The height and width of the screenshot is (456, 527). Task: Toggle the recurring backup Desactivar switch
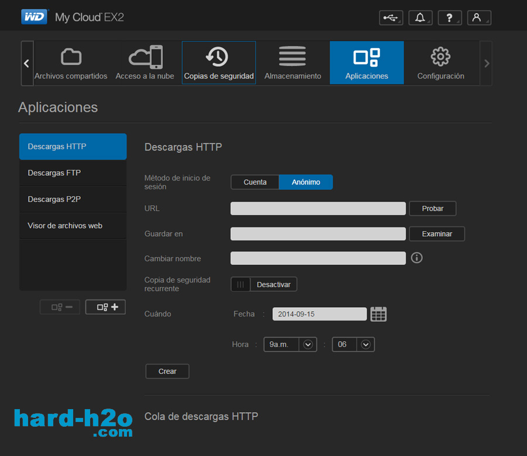264,284
